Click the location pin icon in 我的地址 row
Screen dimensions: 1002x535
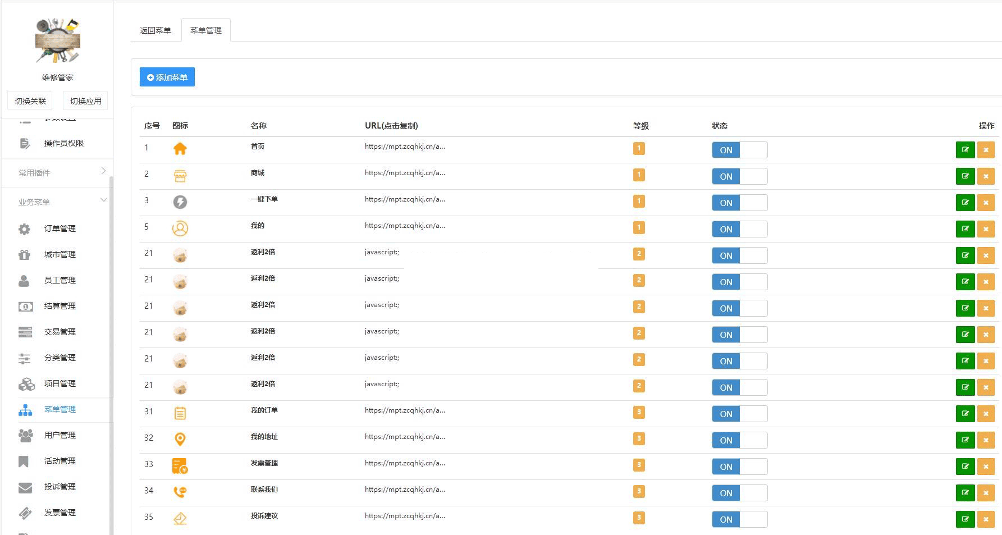180,440
